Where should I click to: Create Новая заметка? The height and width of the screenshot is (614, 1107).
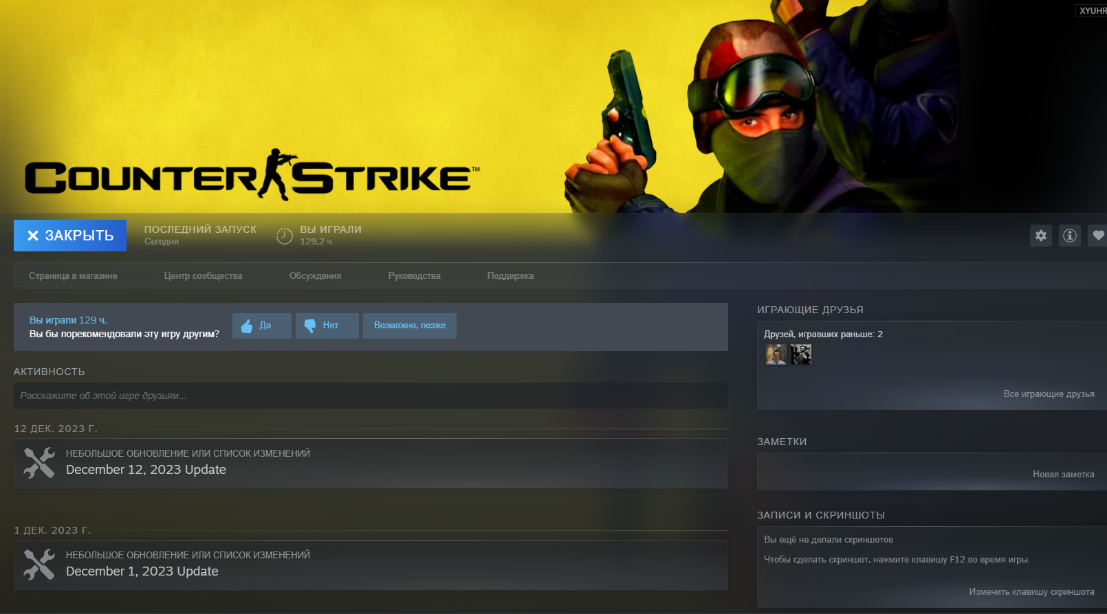tap(1063, 475)
